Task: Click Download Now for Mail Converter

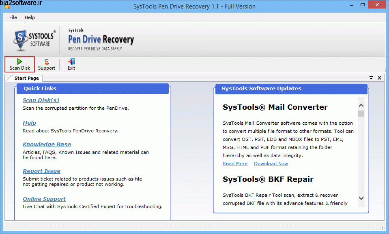Action: [x=271, y=164]
